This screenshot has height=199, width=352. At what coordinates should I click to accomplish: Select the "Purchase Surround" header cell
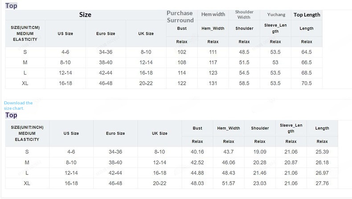point(180,17)
